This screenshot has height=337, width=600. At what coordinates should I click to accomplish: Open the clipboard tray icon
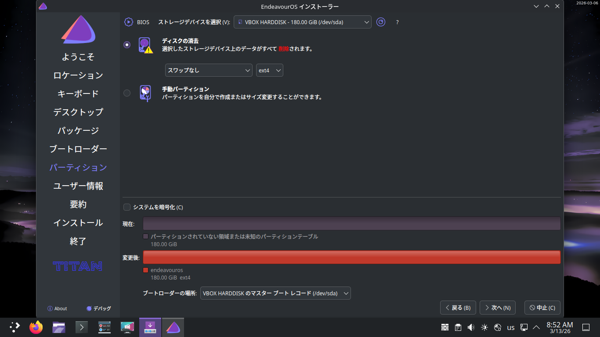point(458,327)
